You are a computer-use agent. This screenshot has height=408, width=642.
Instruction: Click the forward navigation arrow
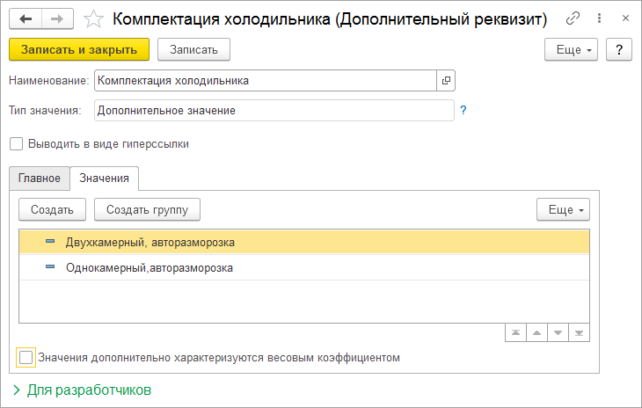click(57, 18)
